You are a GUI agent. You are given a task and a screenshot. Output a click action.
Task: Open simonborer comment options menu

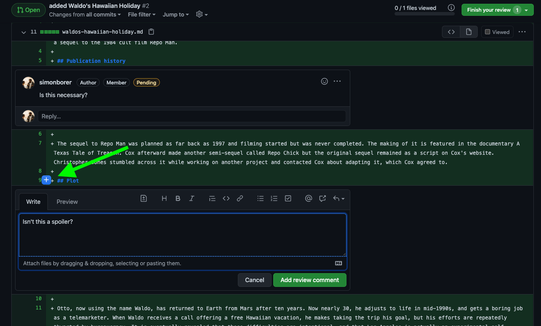337,81
